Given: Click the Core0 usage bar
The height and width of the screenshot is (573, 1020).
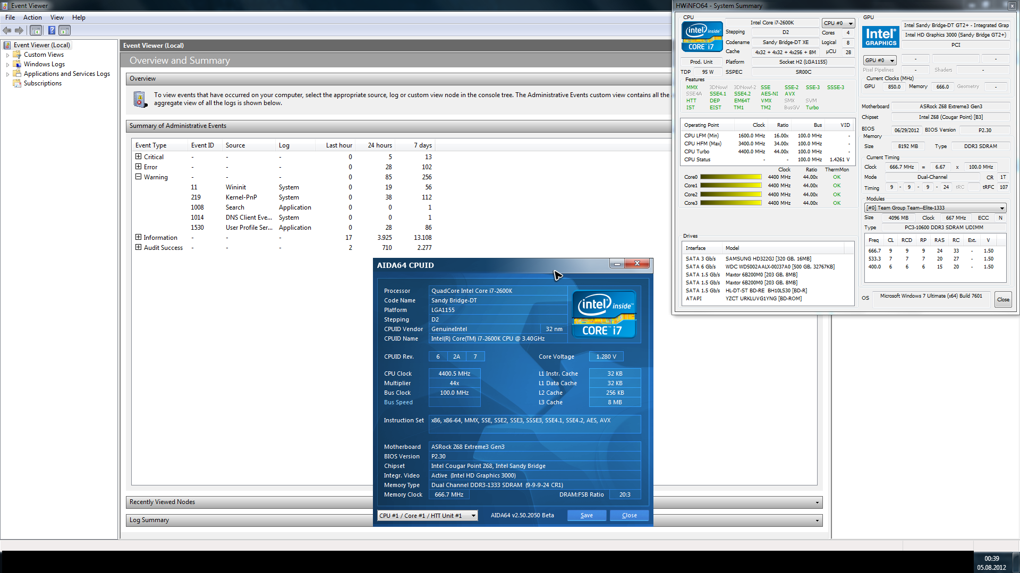Looking at the screenshot, I should pos(730,177).
